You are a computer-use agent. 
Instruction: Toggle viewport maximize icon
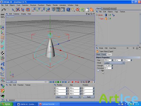click(x=94, y=14)
